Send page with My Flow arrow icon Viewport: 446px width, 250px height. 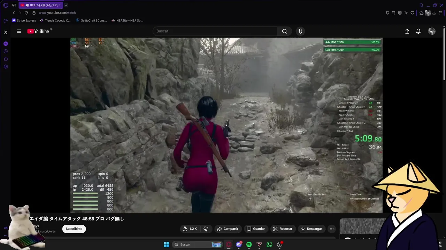coord(406,13)
